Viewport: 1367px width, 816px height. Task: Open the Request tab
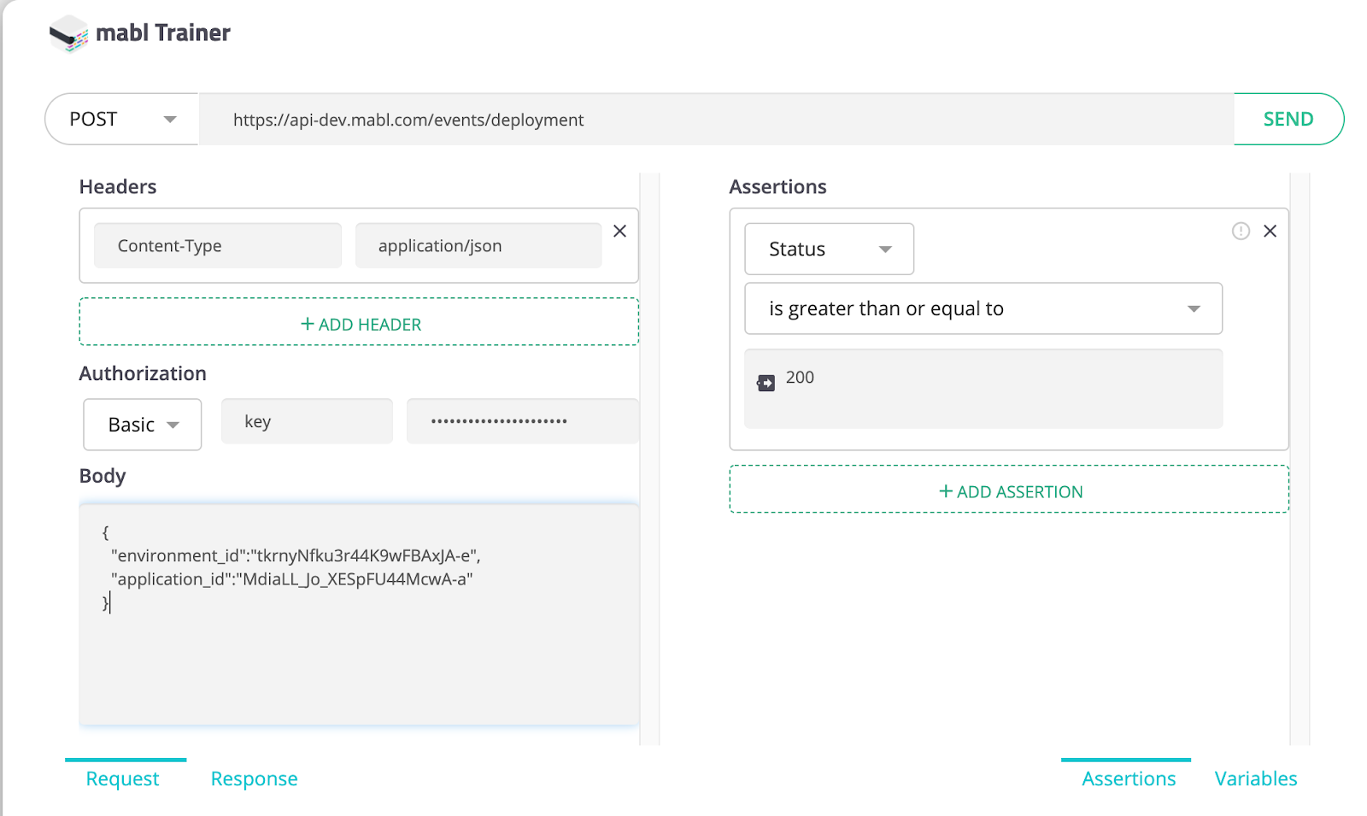(x=122, y=778)
